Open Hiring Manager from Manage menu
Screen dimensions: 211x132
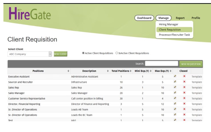click(x=168, y=24)
